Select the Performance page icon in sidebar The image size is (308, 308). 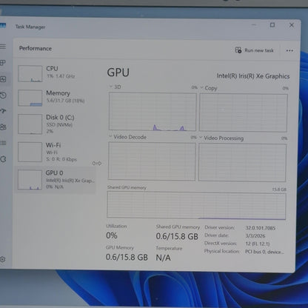[3, 79]
